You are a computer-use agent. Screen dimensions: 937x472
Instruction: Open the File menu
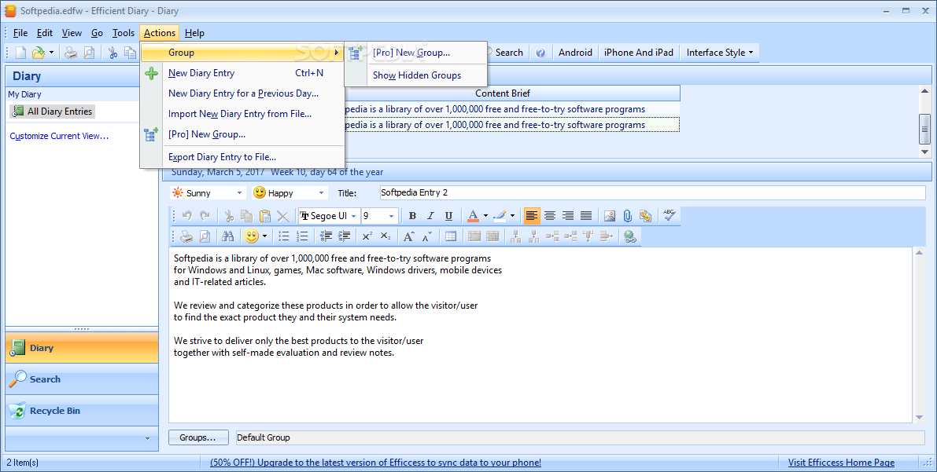[20, 33]
